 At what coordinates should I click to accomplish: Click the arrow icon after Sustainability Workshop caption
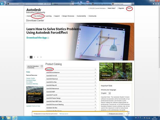[127, 79]
